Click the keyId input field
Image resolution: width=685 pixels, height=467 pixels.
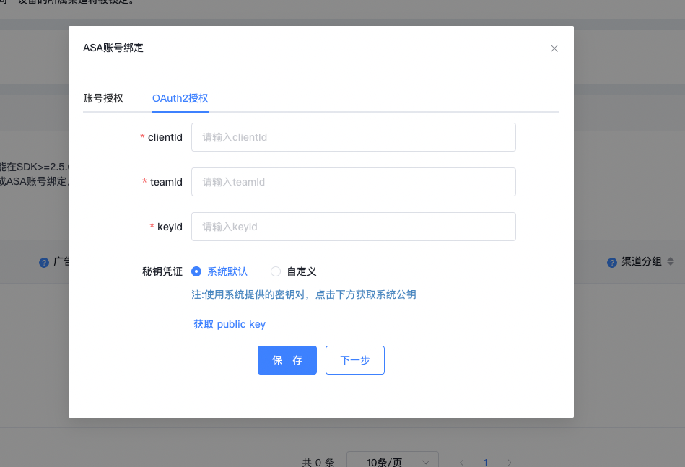354,227
